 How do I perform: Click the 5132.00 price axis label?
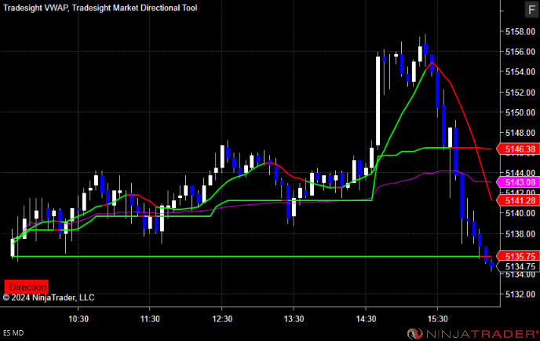click(x=520, y=294)
